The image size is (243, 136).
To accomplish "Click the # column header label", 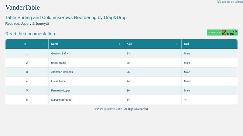I will [x=25, y=44].
